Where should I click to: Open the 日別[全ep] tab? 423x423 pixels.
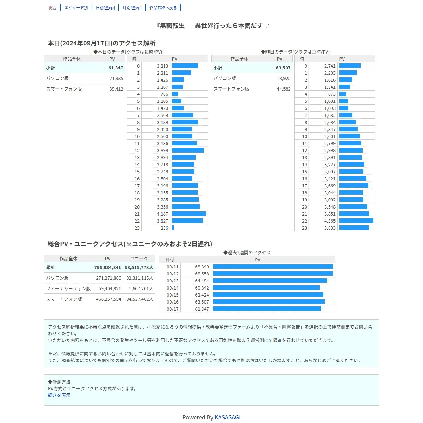pyautogui.click(x=105, y=8)
